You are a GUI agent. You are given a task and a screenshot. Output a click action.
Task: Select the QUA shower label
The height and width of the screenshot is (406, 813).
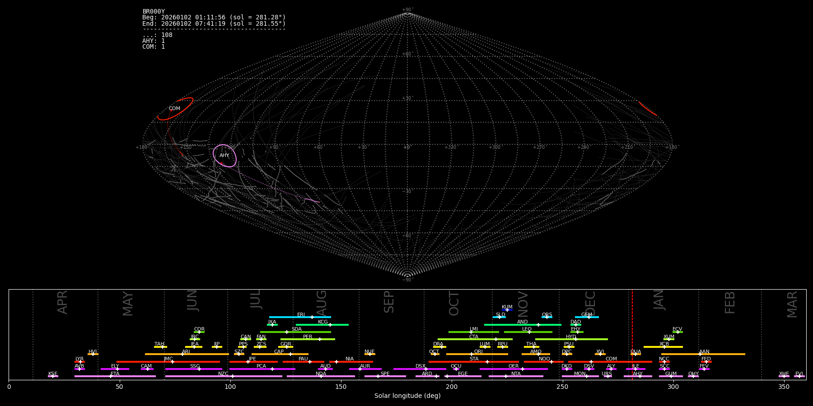[x=635, y=352]
